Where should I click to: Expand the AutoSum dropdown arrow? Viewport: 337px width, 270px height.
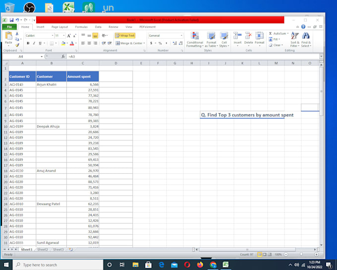pos(287,33)
